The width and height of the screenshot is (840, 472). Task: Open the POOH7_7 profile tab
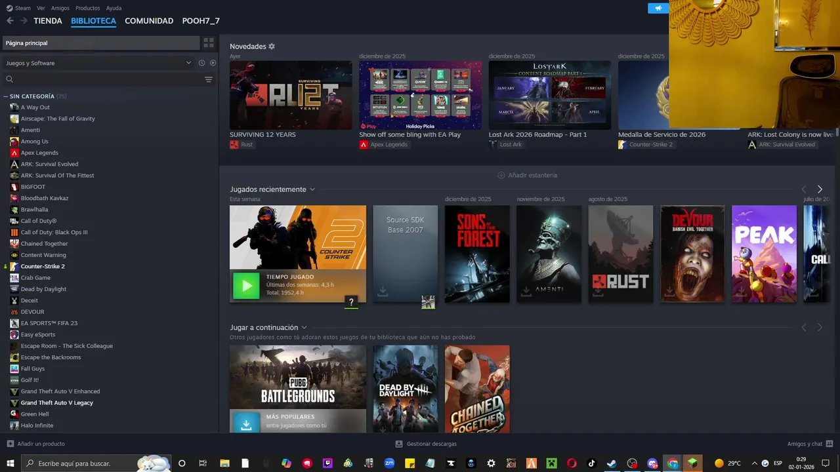(201, 21)
